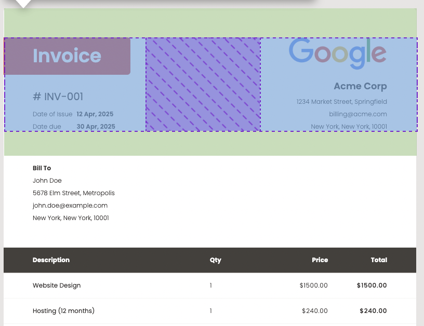This screenshot has height=326, width=424.
Task: Select the Website Design line item
Action: click(57, 286)
